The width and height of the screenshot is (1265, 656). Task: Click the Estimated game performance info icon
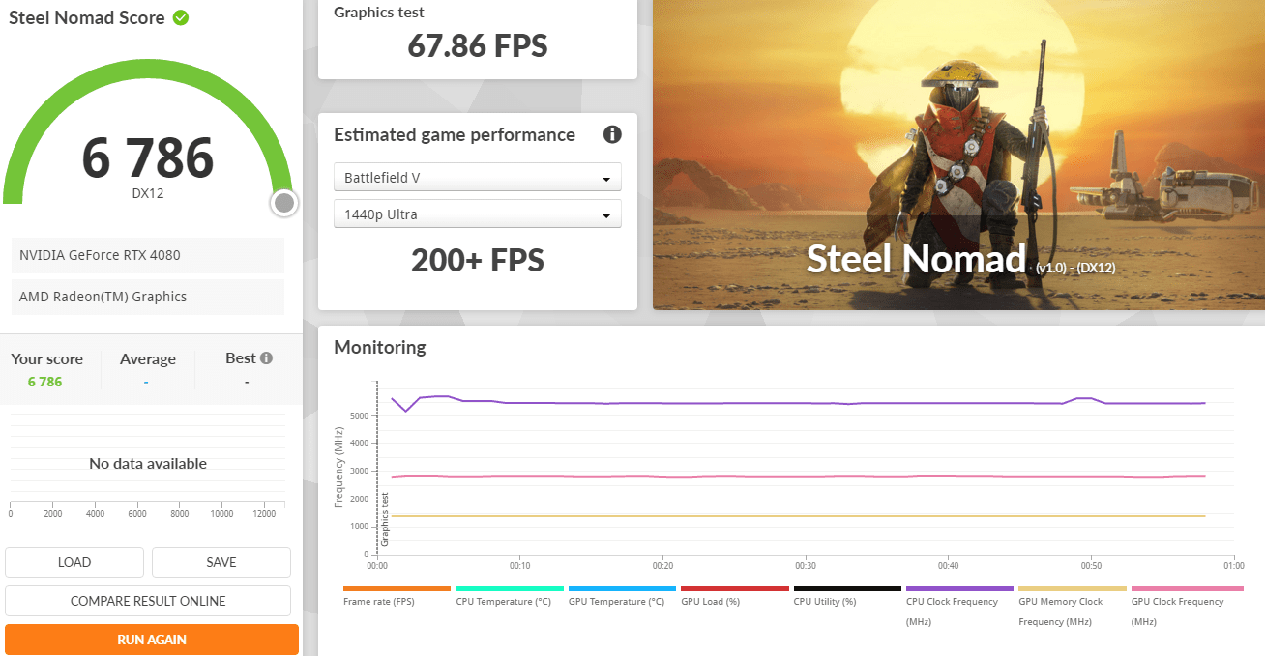(x=612, y=134)
